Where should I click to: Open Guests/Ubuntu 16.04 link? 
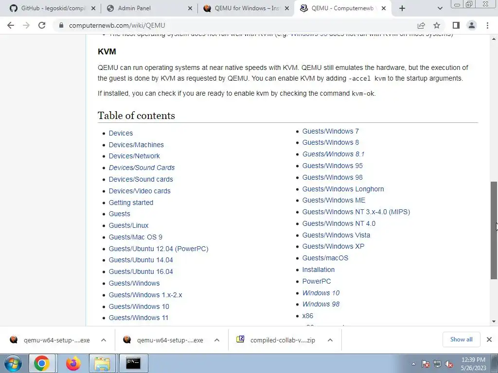[x=141, y=271]
